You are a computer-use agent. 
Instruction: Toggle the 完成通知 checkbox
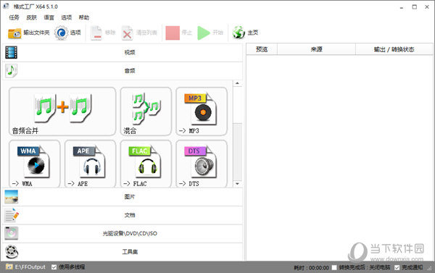point(397,267)
